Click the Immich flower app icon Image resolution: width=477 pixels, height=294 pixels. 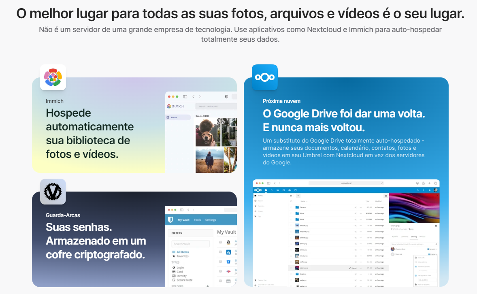click(x=53, y=77)
